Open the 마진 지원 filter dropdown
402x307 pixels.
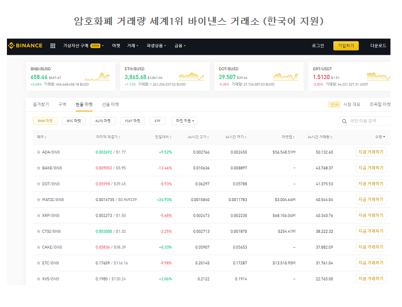(x=185, y=121)
